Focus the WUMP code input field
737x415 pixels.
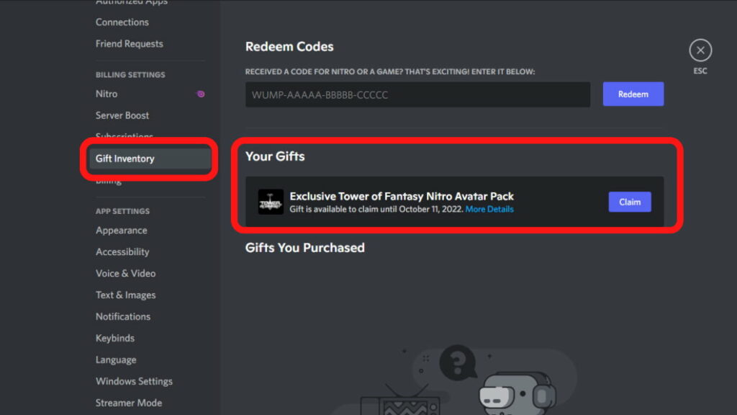(418, 94)
